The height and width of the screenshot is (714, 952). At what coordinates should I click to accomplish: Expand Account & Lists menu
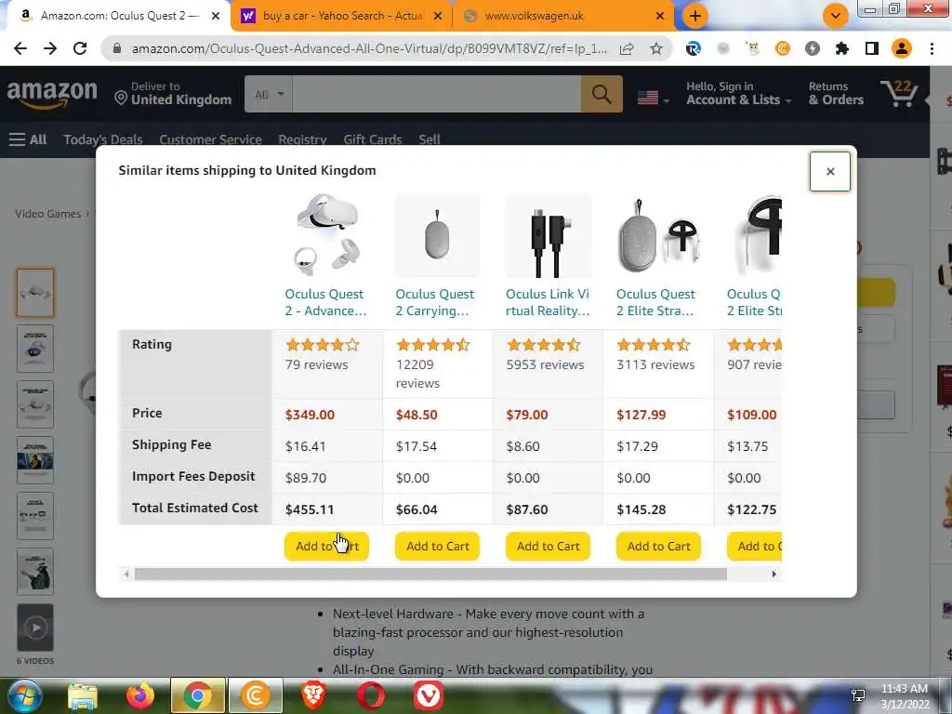[x=739, y=94]
